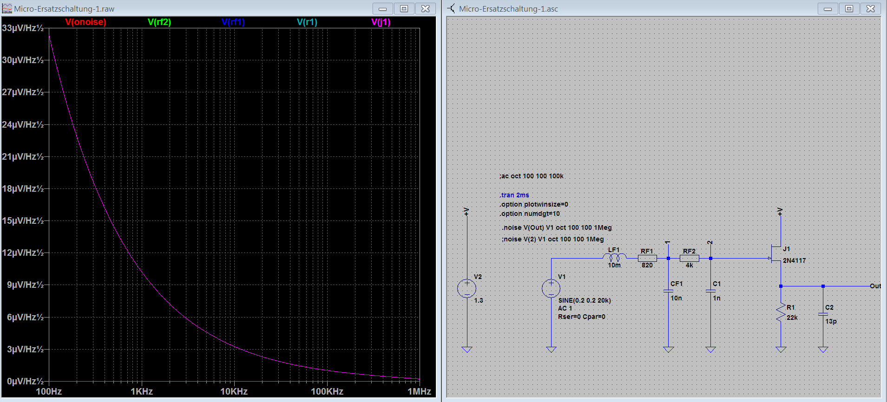Screen dimensions: 887x402
Task: Click the 22k value of R1
Action: [x=792, y=318]
